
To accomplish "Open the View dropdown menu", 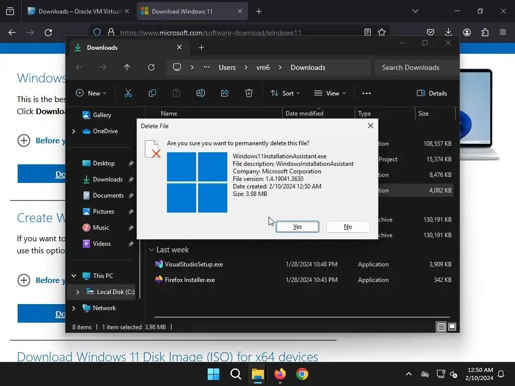I will click(x=330, y=93).
